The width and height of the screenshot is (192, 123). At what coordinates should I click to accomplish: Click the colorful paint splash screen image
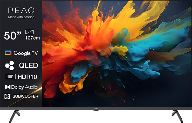117,54
